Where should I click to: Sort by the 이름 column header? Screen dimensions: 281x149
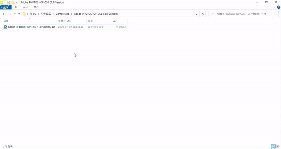pyautogui.click(x=30, y=21)
